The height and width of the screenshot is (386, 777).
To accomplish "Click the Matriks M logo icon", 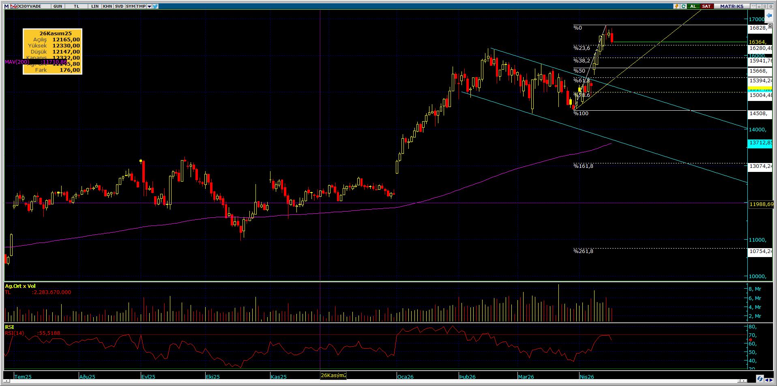I will coord(6,6).
